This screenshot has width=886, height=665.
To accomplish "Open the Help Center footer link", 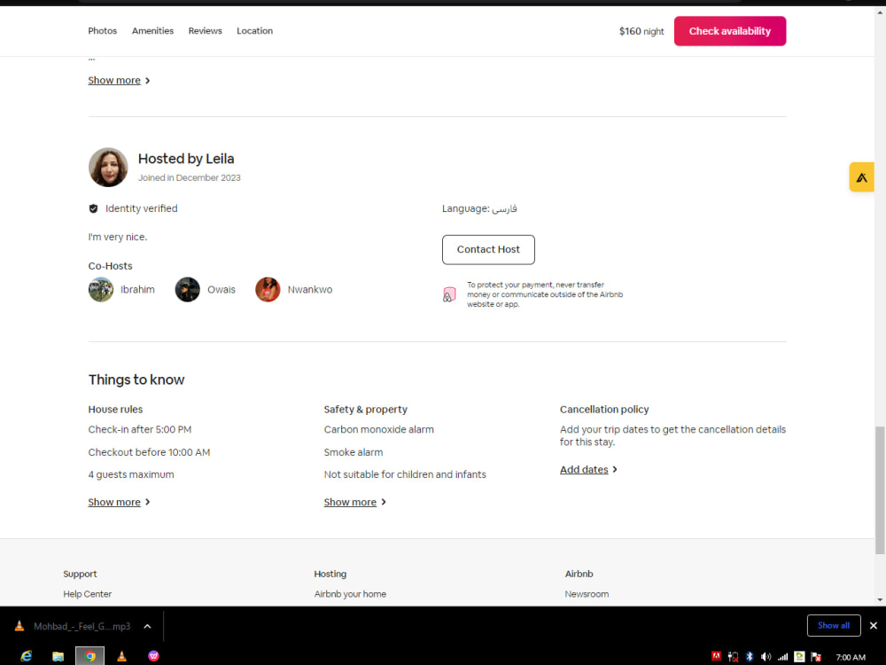I will (88, 594).
